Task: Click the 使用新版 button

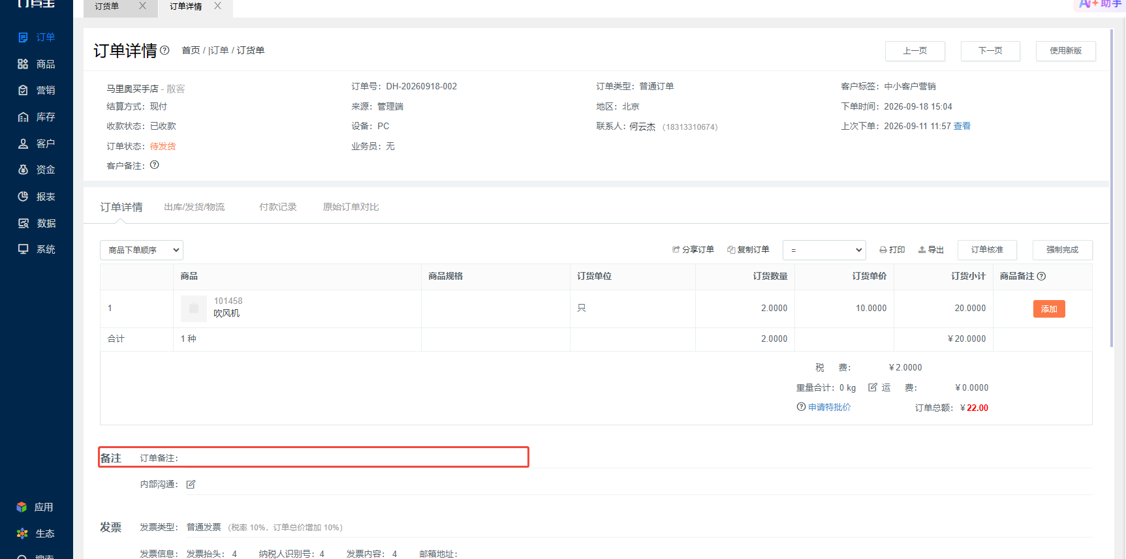Action: click(1066, 51)
